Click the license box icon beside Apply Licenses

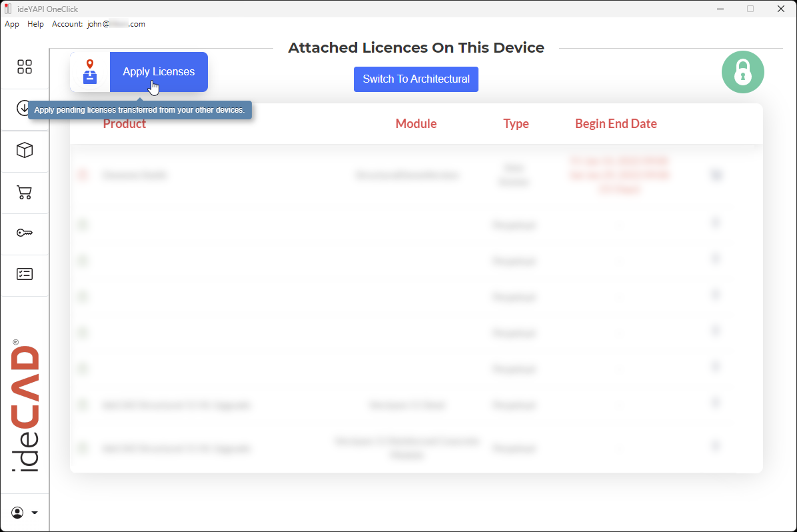point(90,72)
